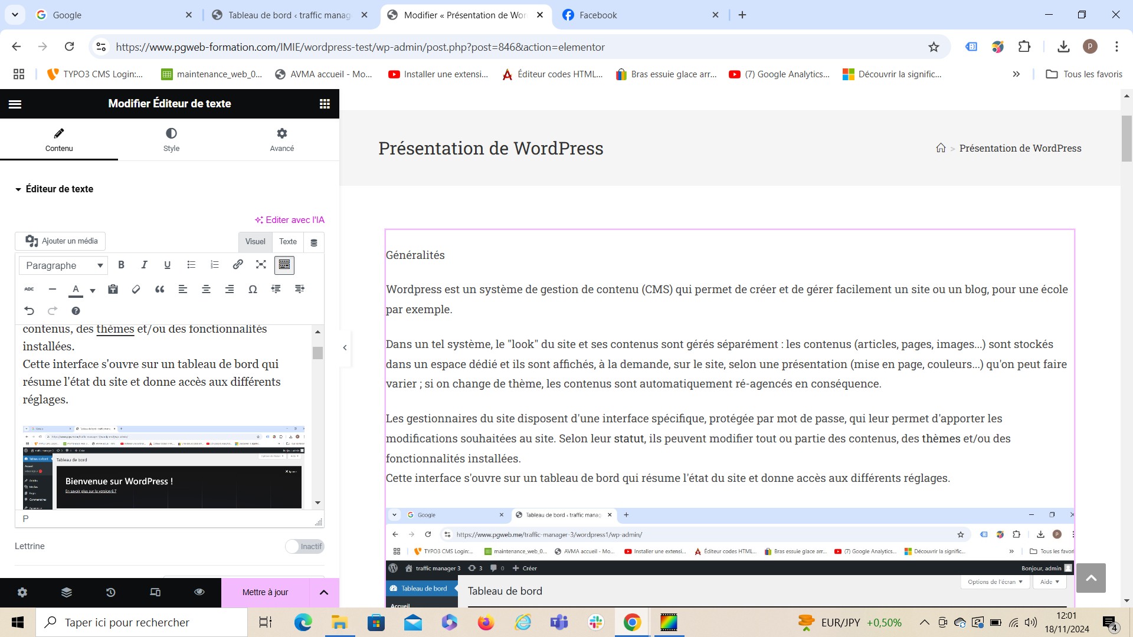Open revision history
Screen dimensions: 1133x637
(x=111, y=592)
